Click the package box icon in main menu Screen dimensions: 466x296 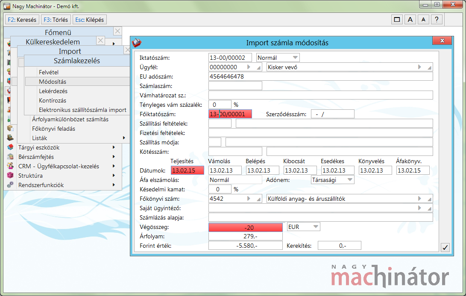(x=10, y=129)
